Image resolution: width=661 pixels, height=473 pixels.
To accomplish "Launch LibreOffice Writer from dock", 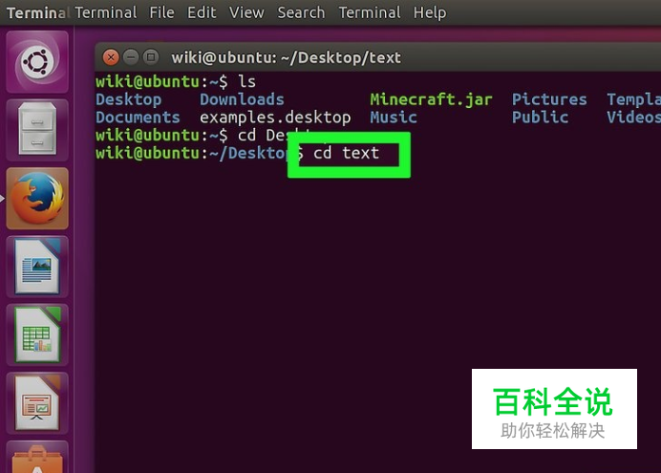I will point(37,267).
